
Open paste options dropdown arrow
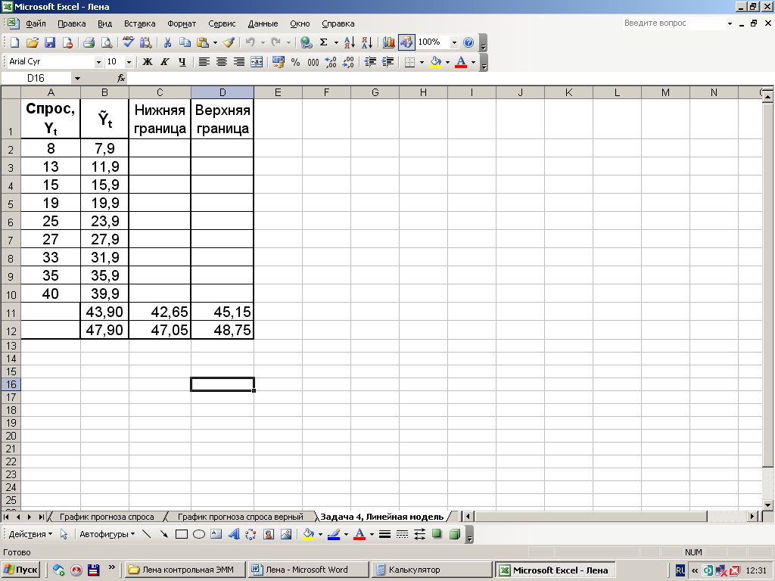pos(215,42)
